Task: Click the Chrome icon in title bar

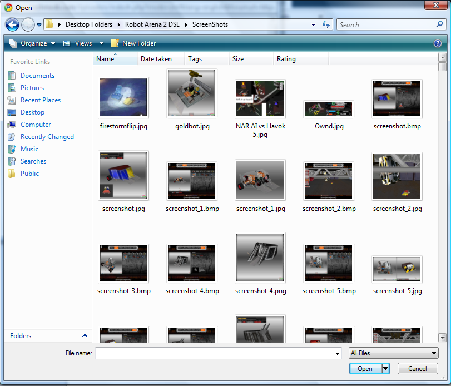Action: point(8,7)
